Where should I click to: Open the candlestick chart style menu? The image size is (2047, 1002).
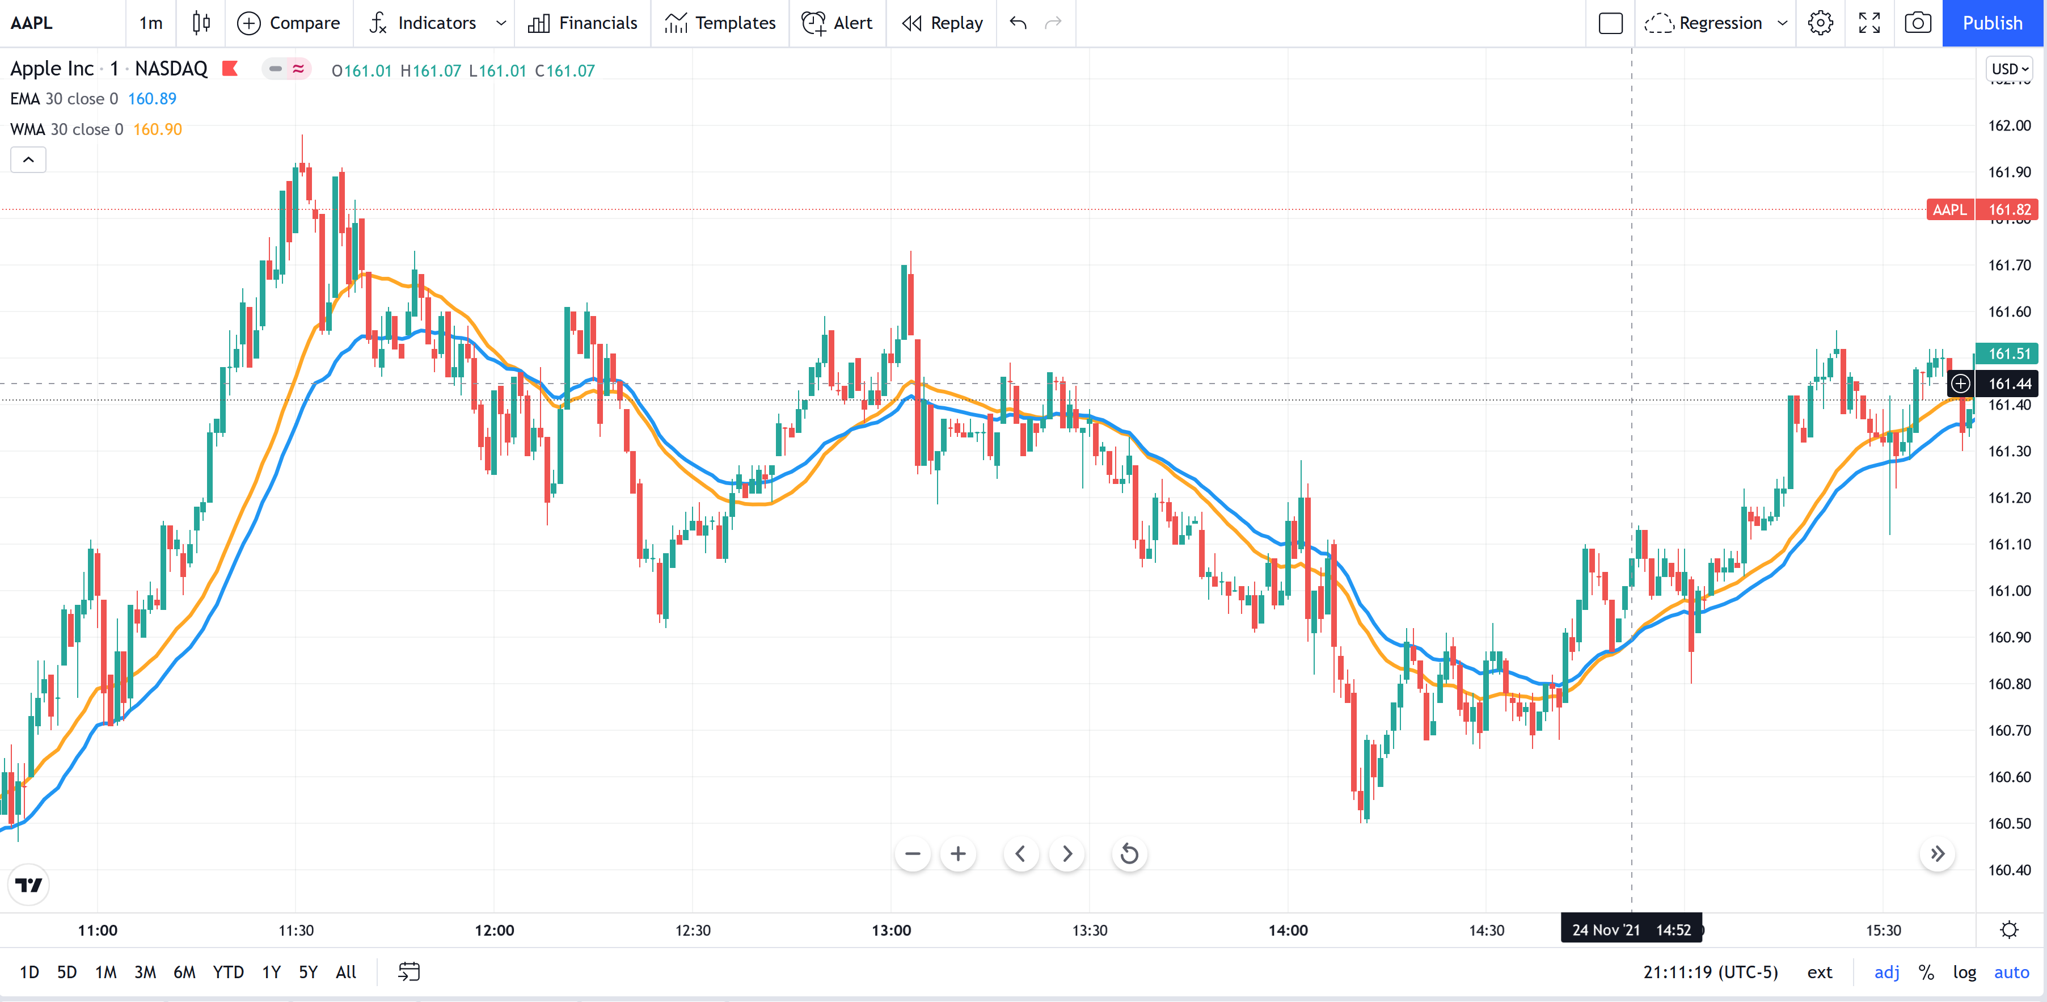click(x=201, y=23)
